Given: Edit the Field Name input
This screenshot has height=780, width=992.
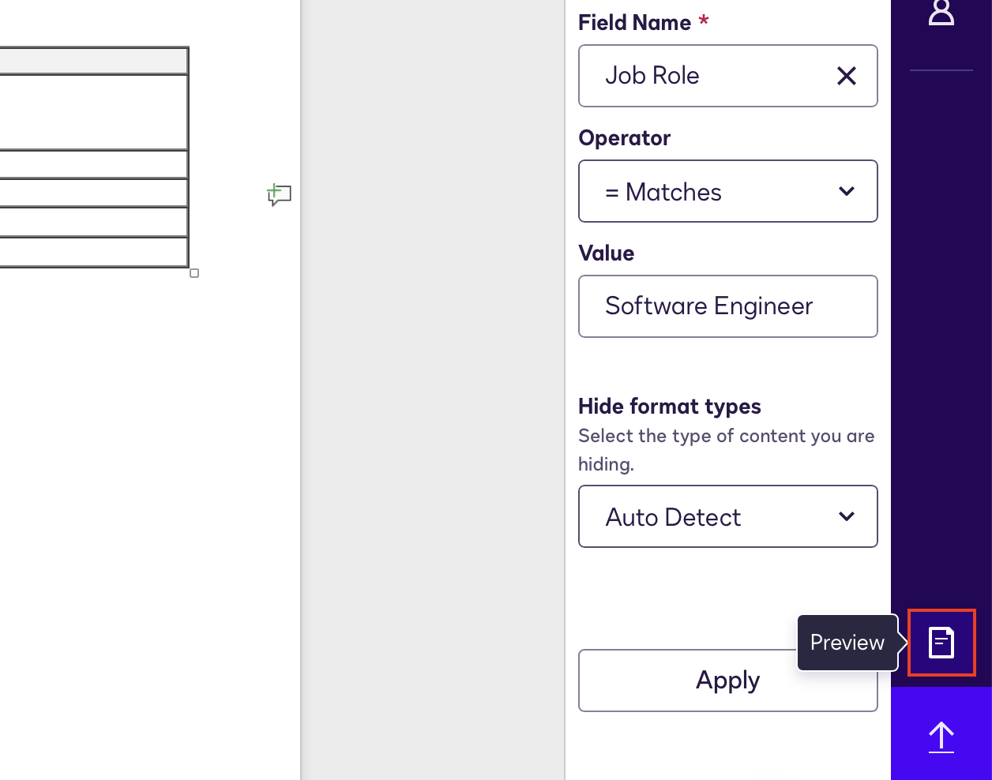Looking at the screenshot, I should coord(728,76).
